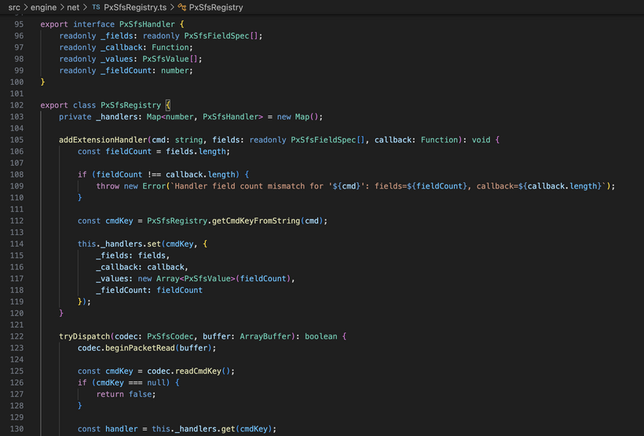The width and height of the screenshot is (644, 436).
Task: Click line number 122 in the gutter
Action: click(x=19, y=336)
